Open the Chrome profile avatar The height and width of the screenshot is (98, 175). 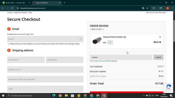tap(168, 8)
